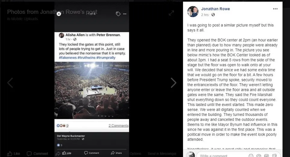The image size is (290, 157).
Task: Open Options in the photo viewer
Action: click(x=135, y=153)
